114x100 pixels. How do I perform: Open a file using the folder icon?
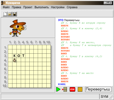[x=10, y=14]
